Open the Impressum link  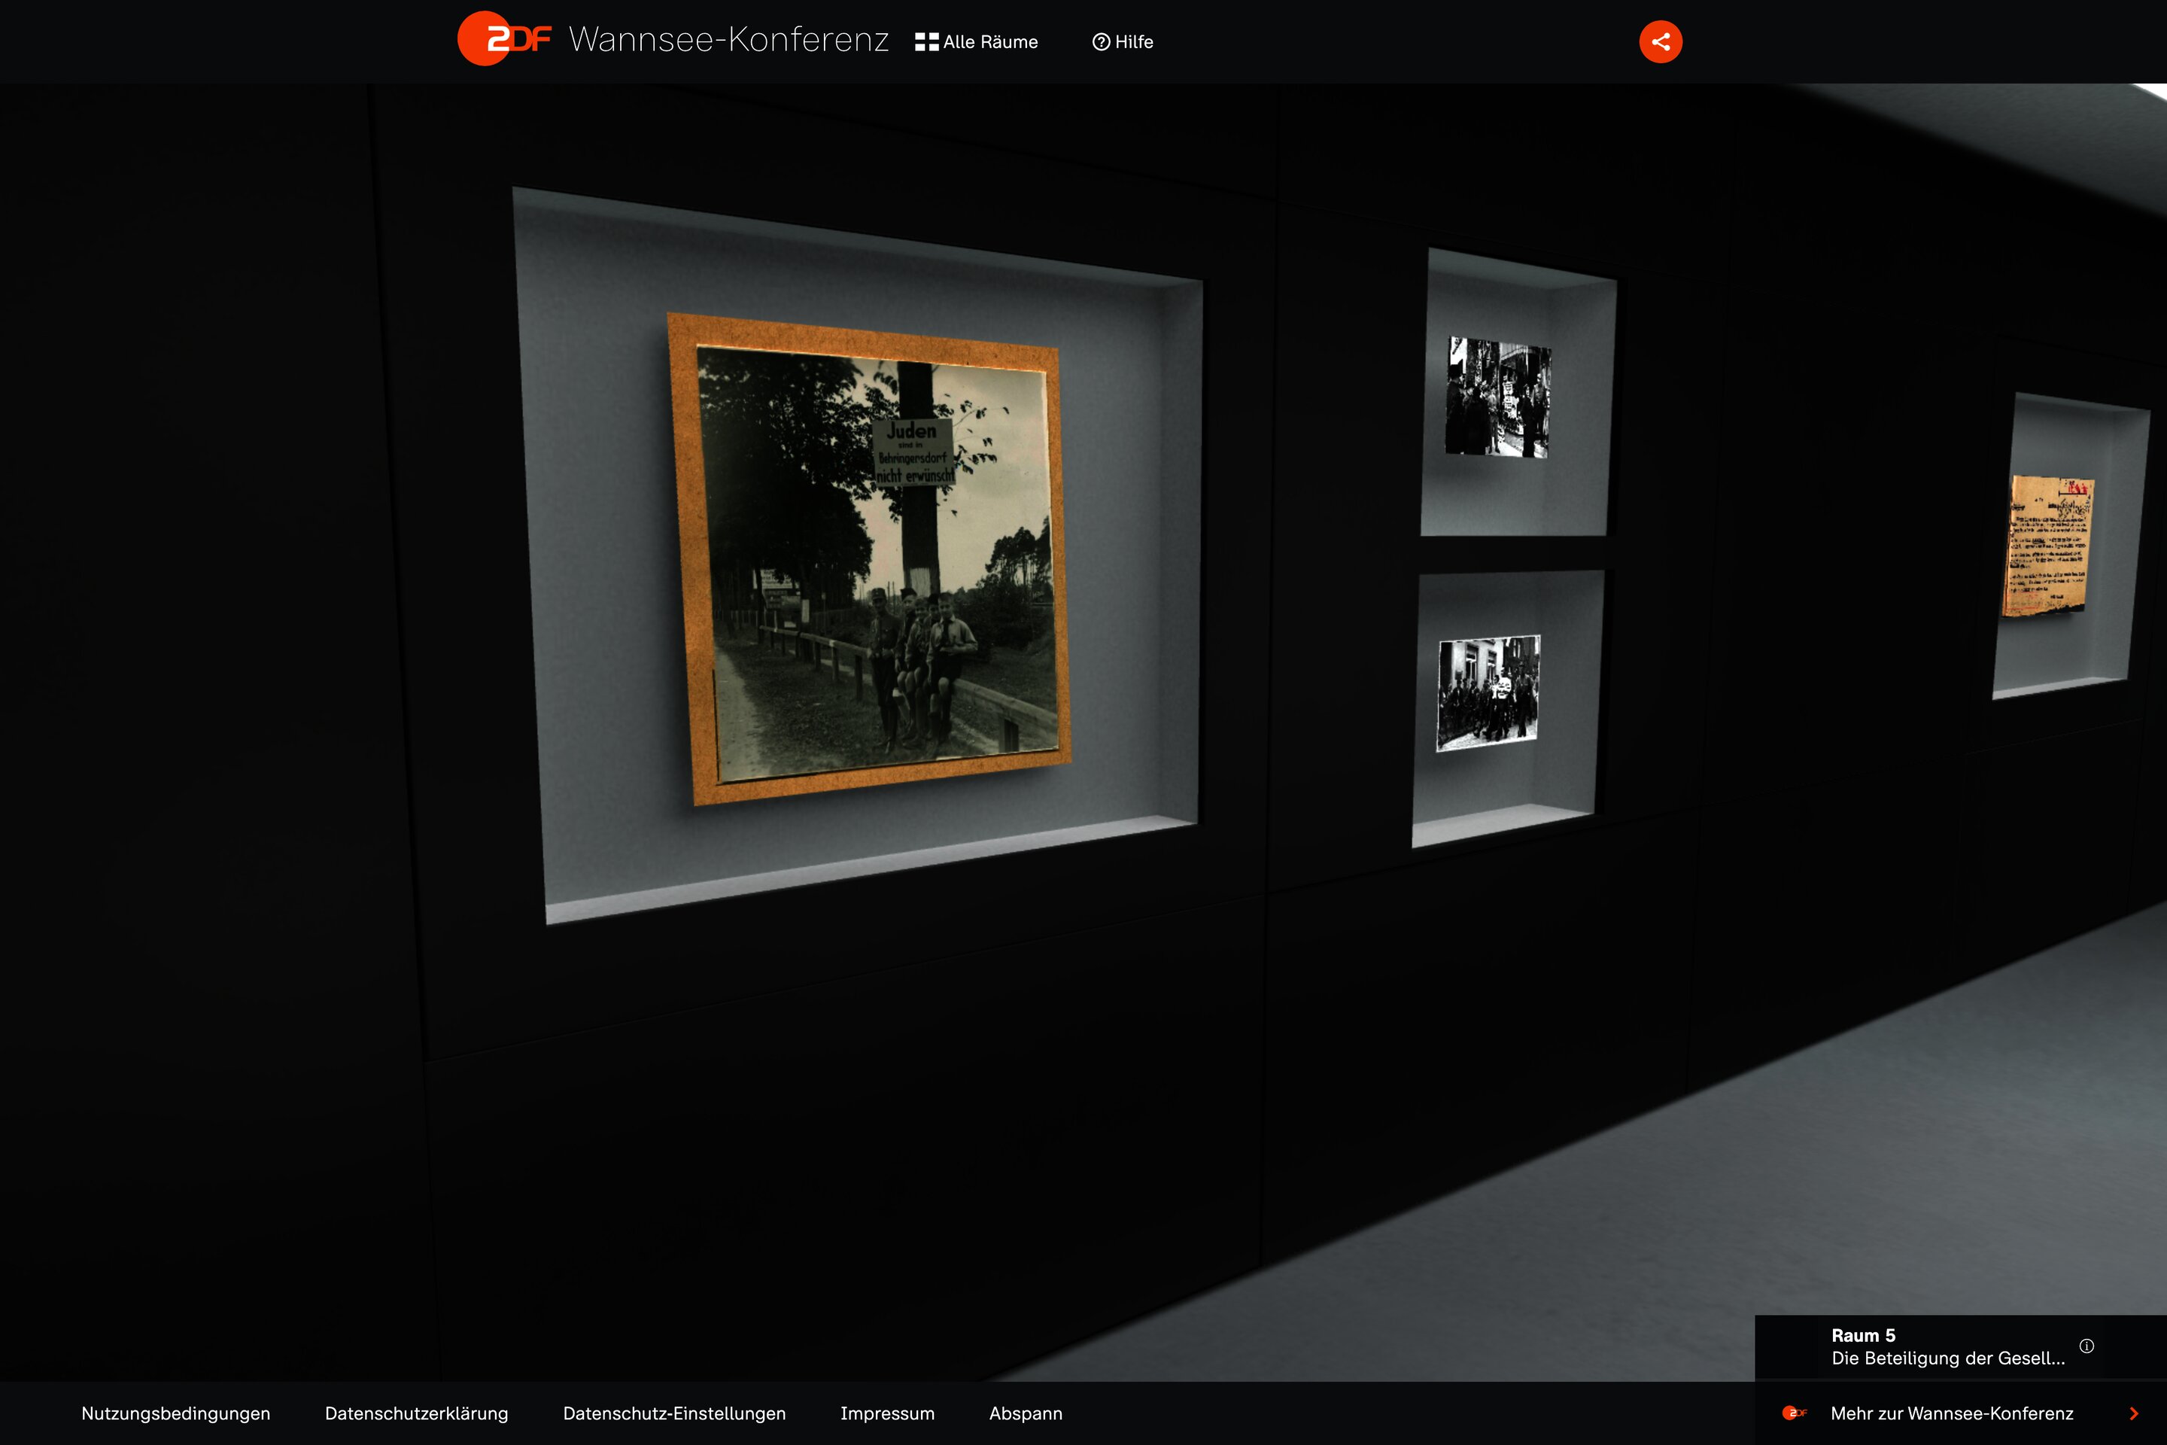pyautogui.click(x=886, y=1413)
